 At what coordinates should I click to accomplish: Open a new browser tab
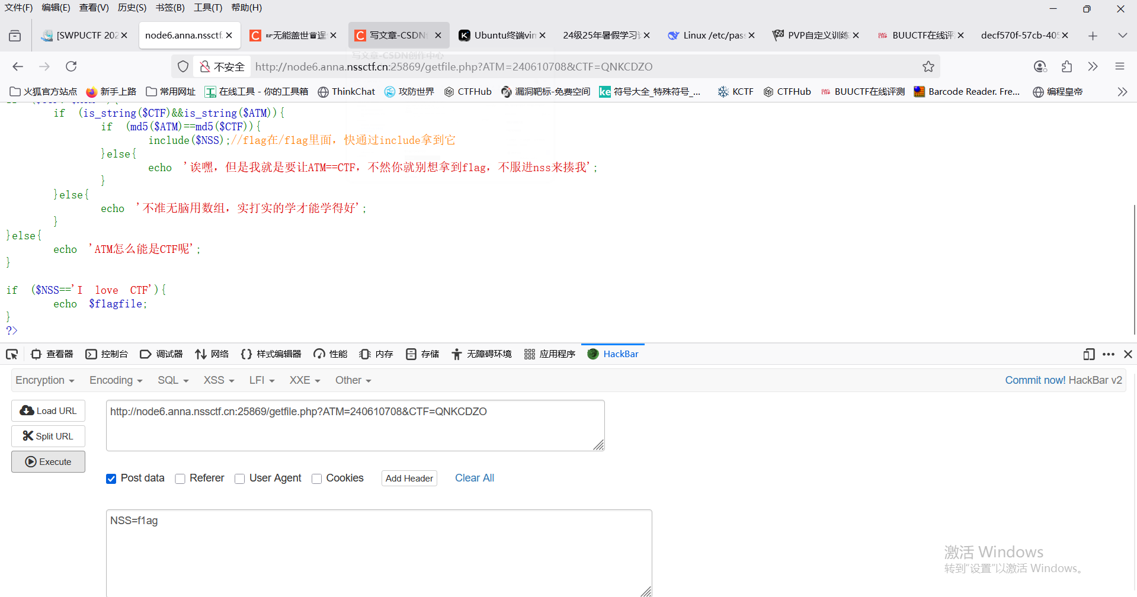1093,36
